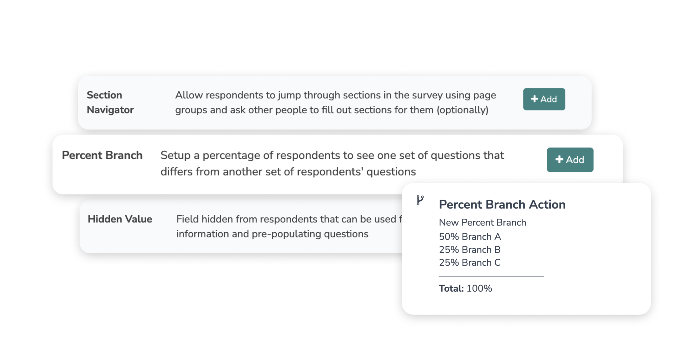Click the Percent Branch label

[102, 155]
